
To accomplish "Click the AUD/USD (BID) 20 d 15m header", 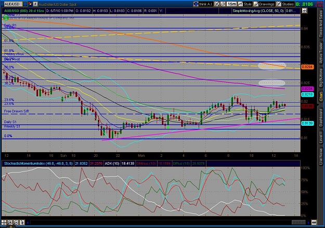I will point(24,11).
